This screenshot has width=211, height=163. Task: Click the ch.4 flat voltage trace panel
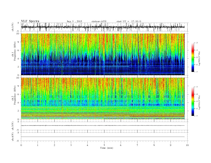tap(105, 137)
